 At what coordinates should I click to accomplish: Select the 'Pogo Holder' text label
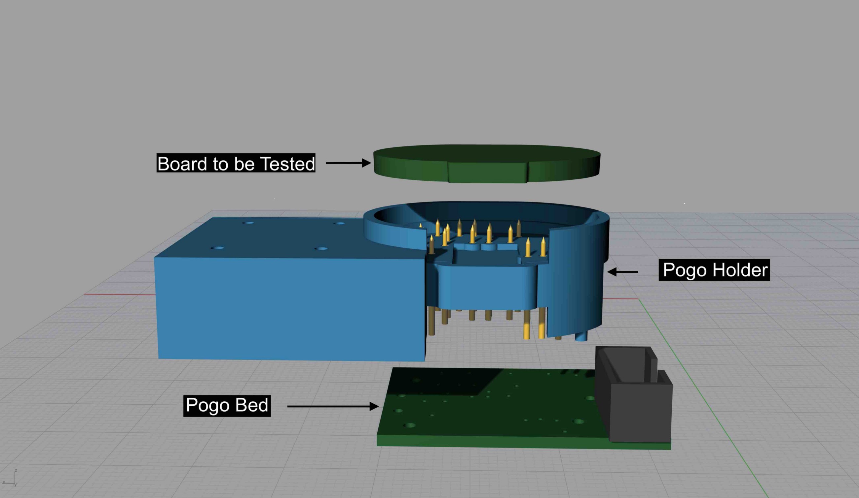tap(714, 270)
